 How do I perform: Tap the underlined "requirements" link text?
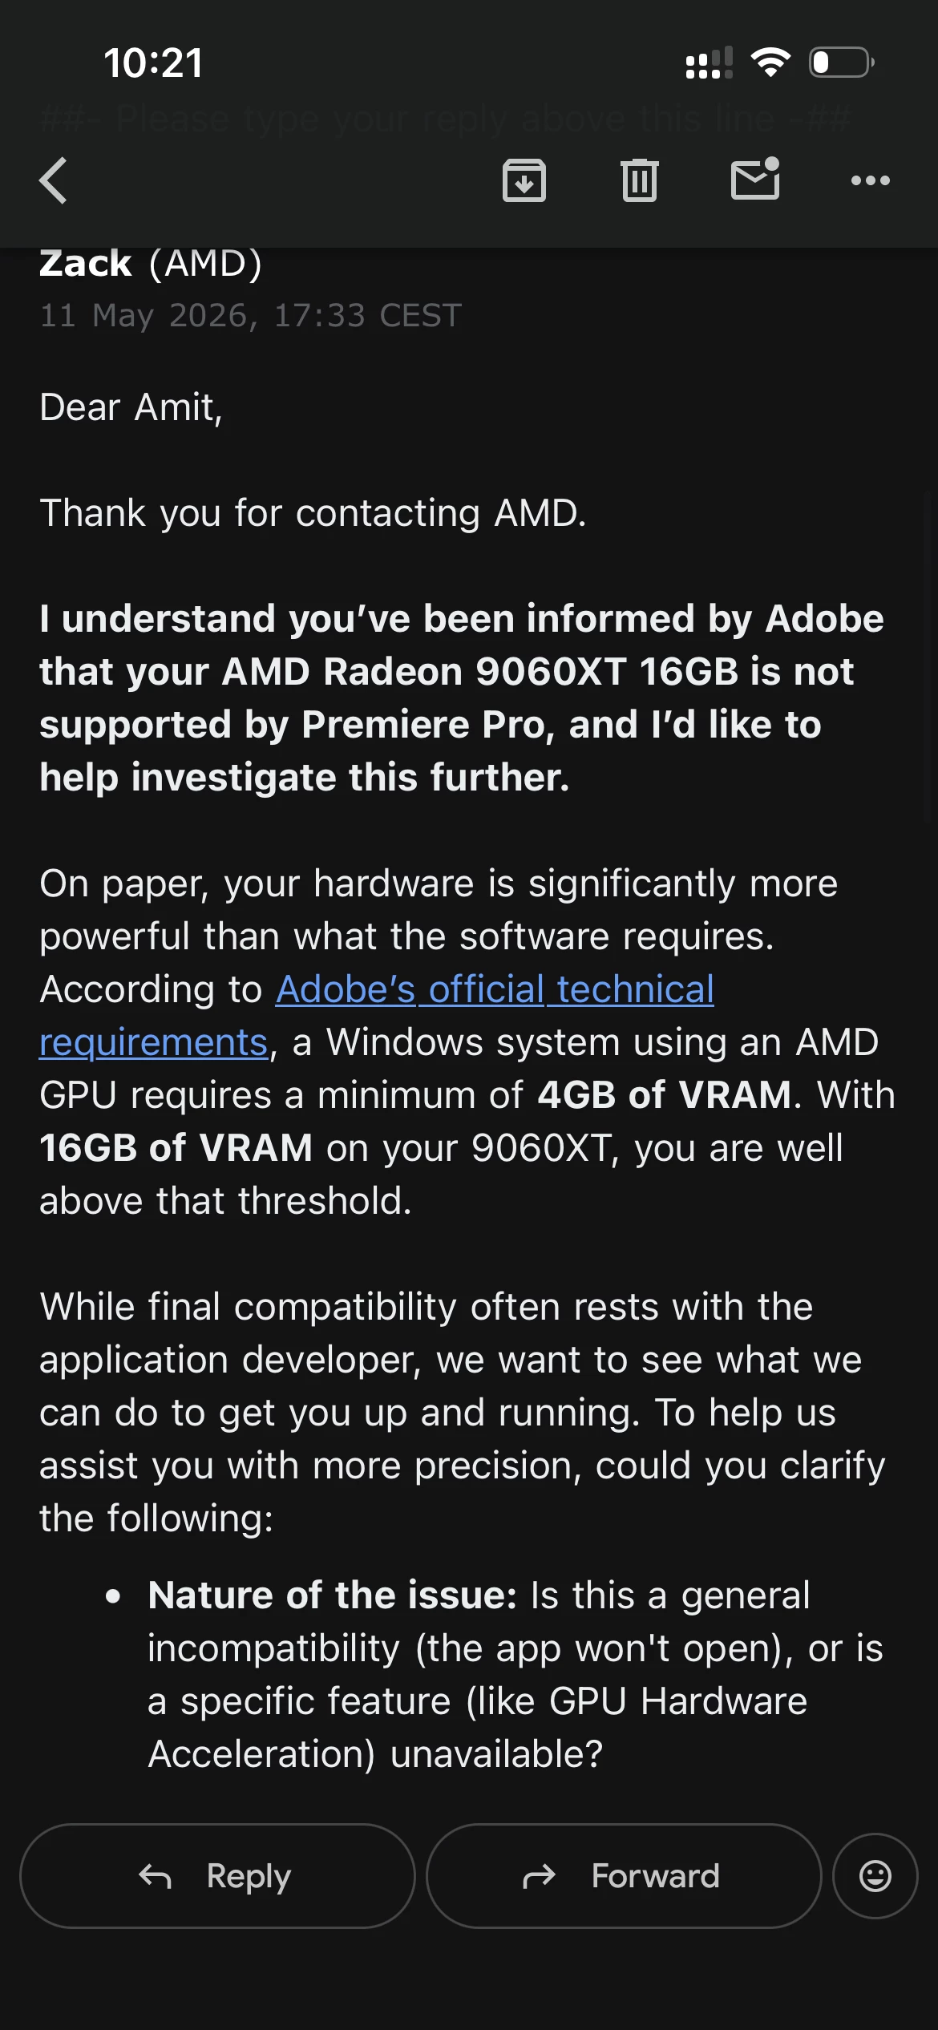coord(153,1042)
